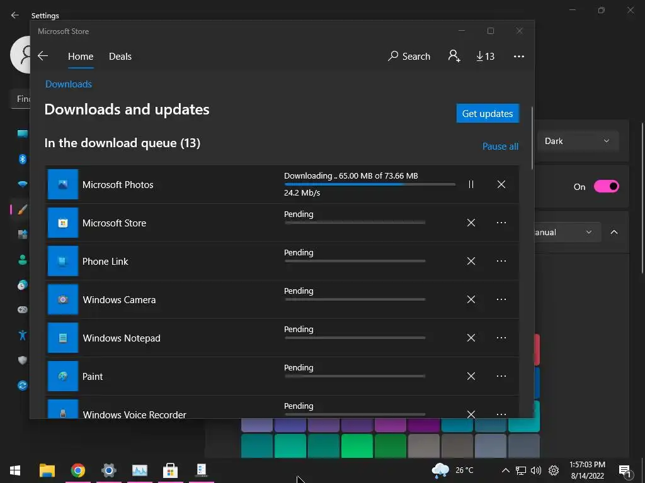Show hidden system tray icons
This screenshot has height=483, width=645.
[x=506, y=470]
